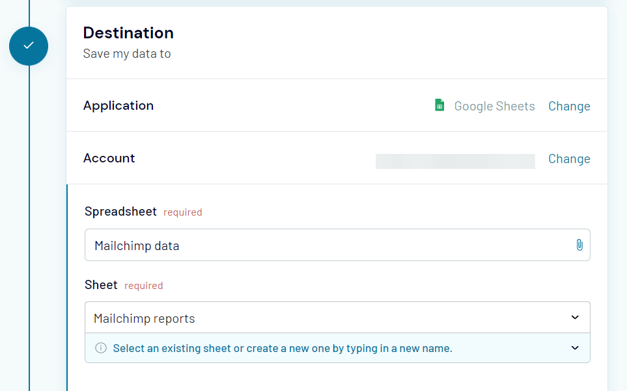Click the Spreadsheet field label

(120, 212)
